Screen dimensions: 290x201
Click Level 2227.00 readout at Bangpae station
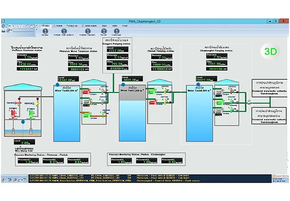tap(117, 49)
